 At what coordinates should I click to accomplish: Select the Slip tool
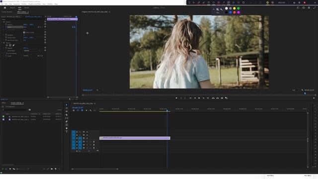click(67, 118)
